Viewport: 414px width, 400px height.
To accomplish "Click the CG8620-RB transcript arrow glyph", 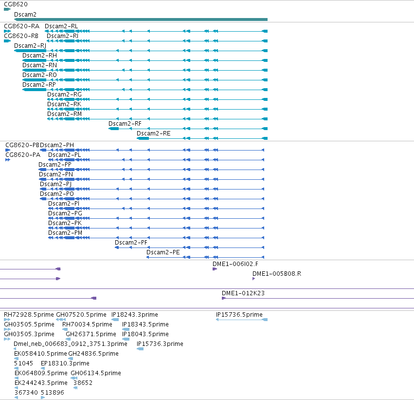I will [x=7, y=41].
